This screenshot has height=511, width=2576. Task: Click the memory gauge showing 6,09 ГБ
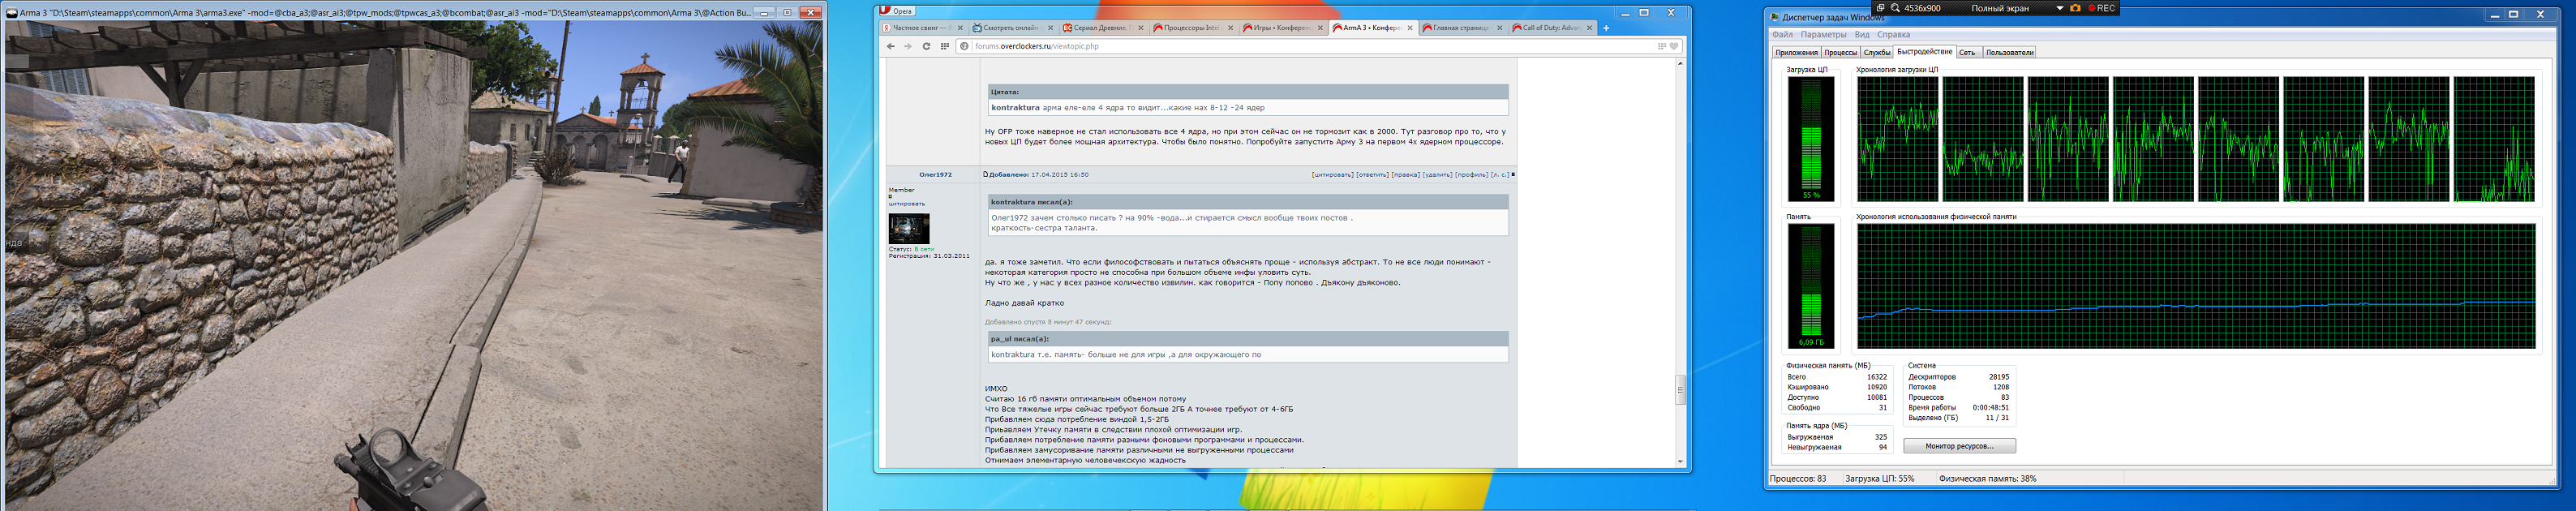point(1811,286)
